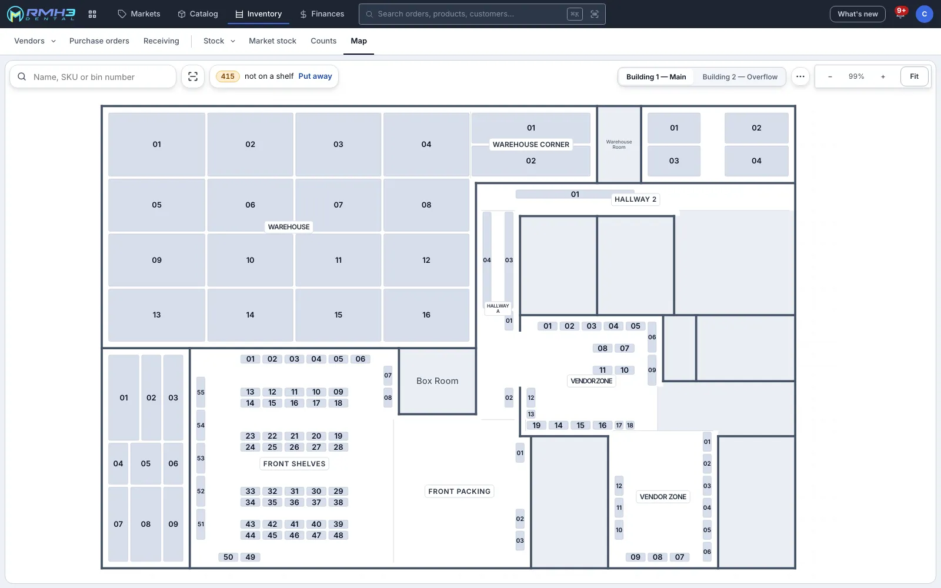Click the WAREHOUSE CORNER label
Screen dimensions: 941x588
point(531,145)
